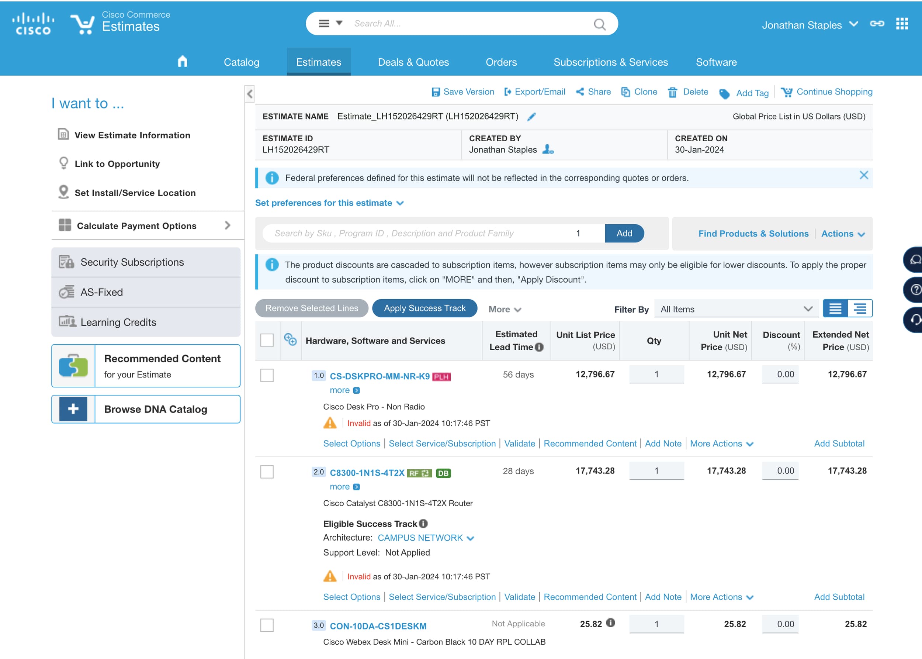Switch to indented list view icon
922x659 pixels.
point(860,309)
